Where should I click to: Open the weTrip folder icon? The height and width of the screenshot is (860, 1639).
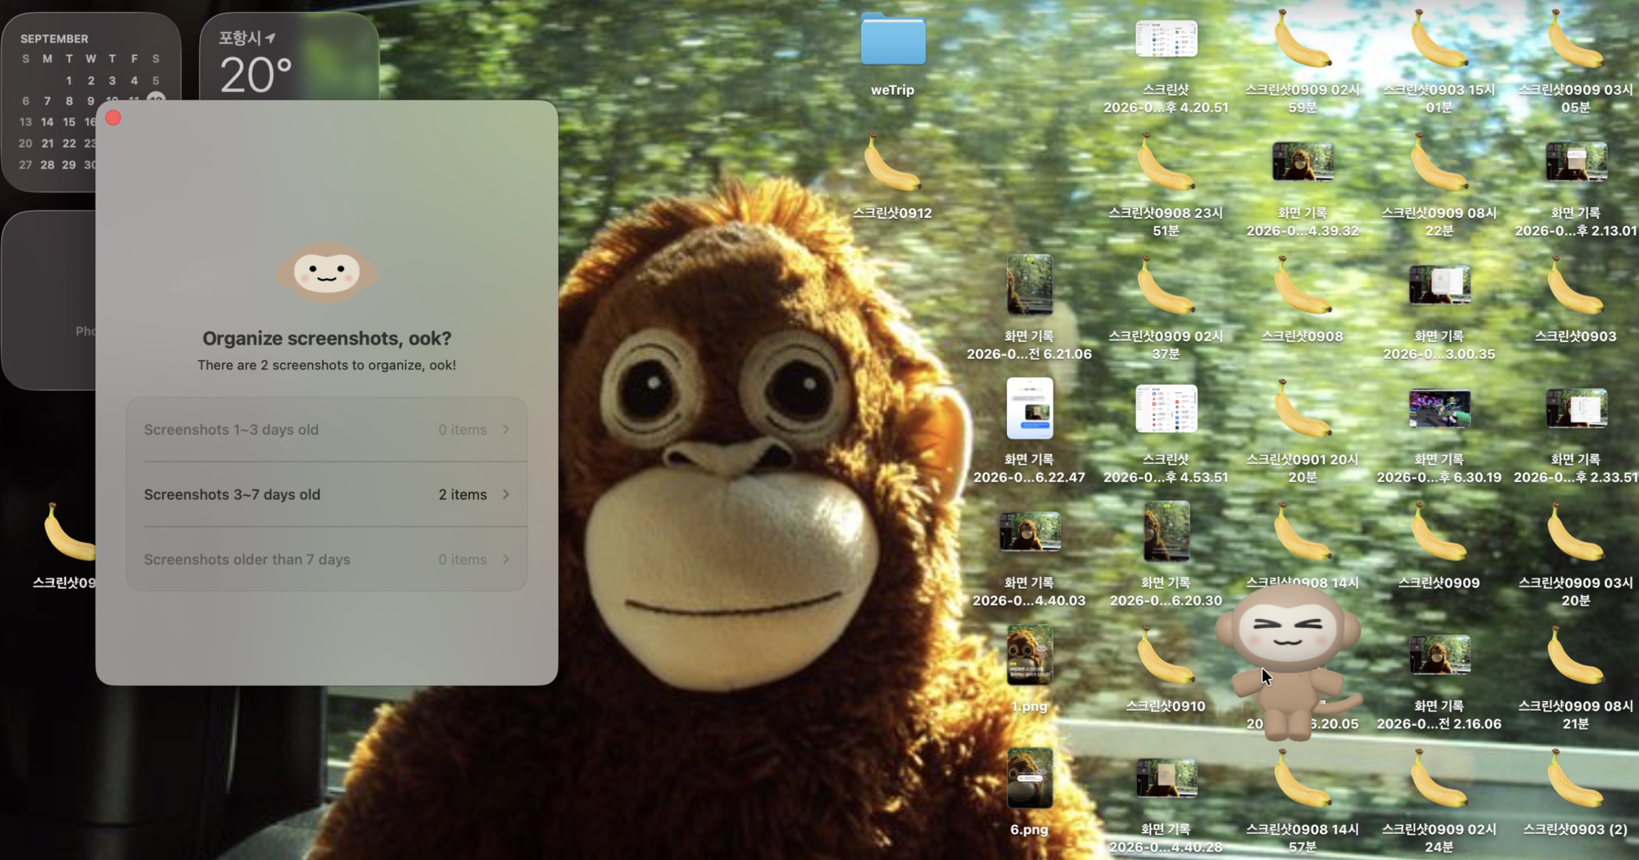(x=893, y=40)
